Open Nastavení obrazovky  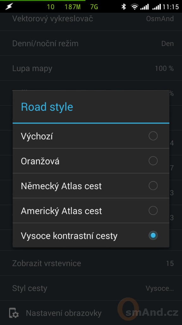[64, 313]
